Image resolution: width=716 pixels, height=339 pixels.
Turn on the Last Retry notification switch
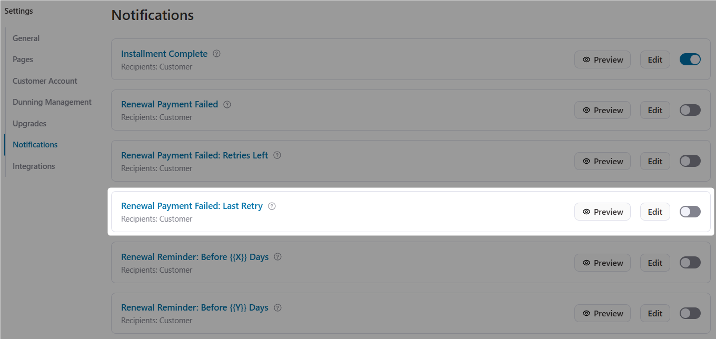point(690,211)
